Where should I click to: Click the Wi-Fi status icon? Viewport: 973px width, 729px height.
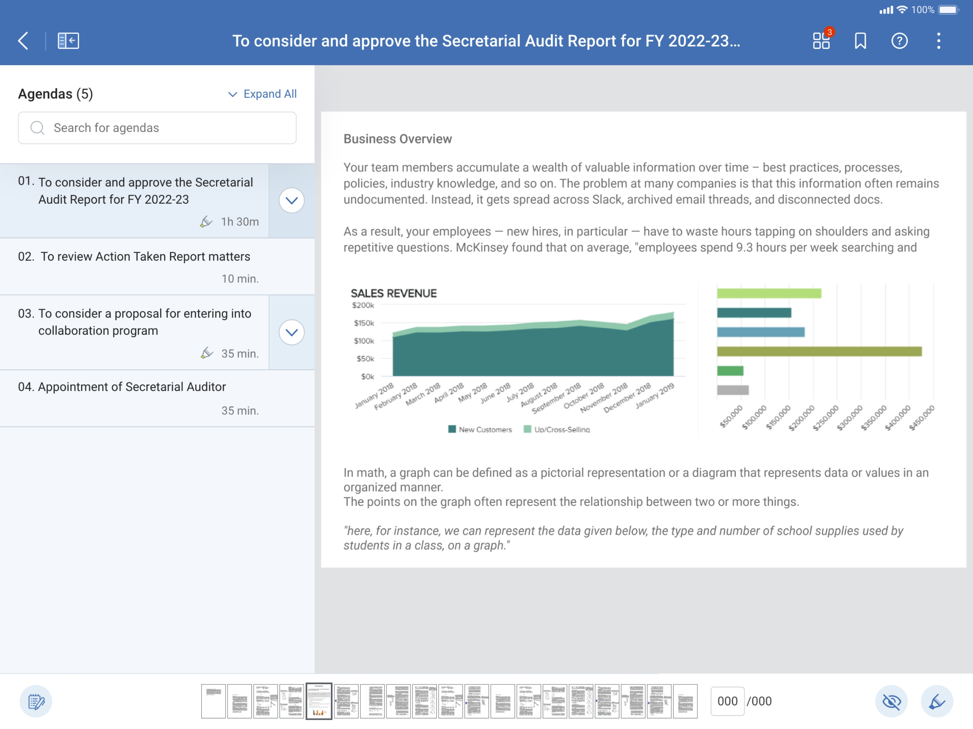(x=902, y=10)
